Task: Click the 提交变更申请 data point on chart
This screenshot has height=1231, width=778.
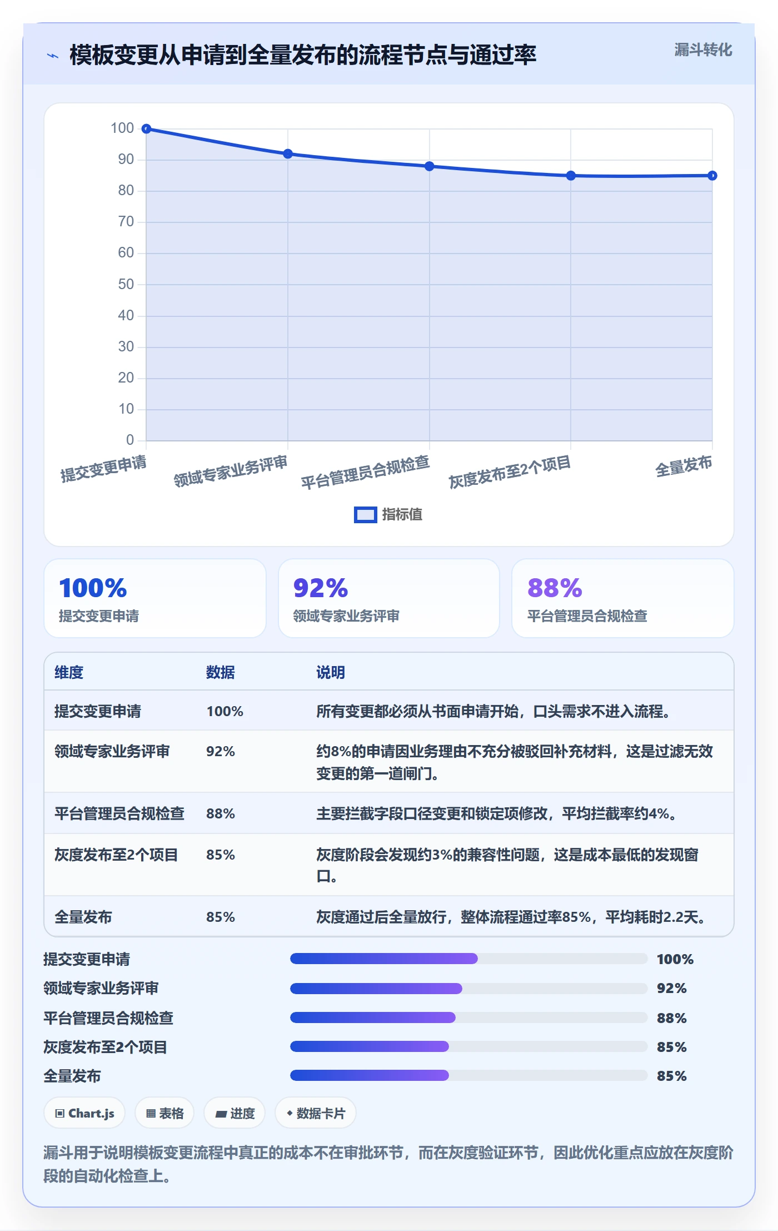Action: tap(147, 129)
